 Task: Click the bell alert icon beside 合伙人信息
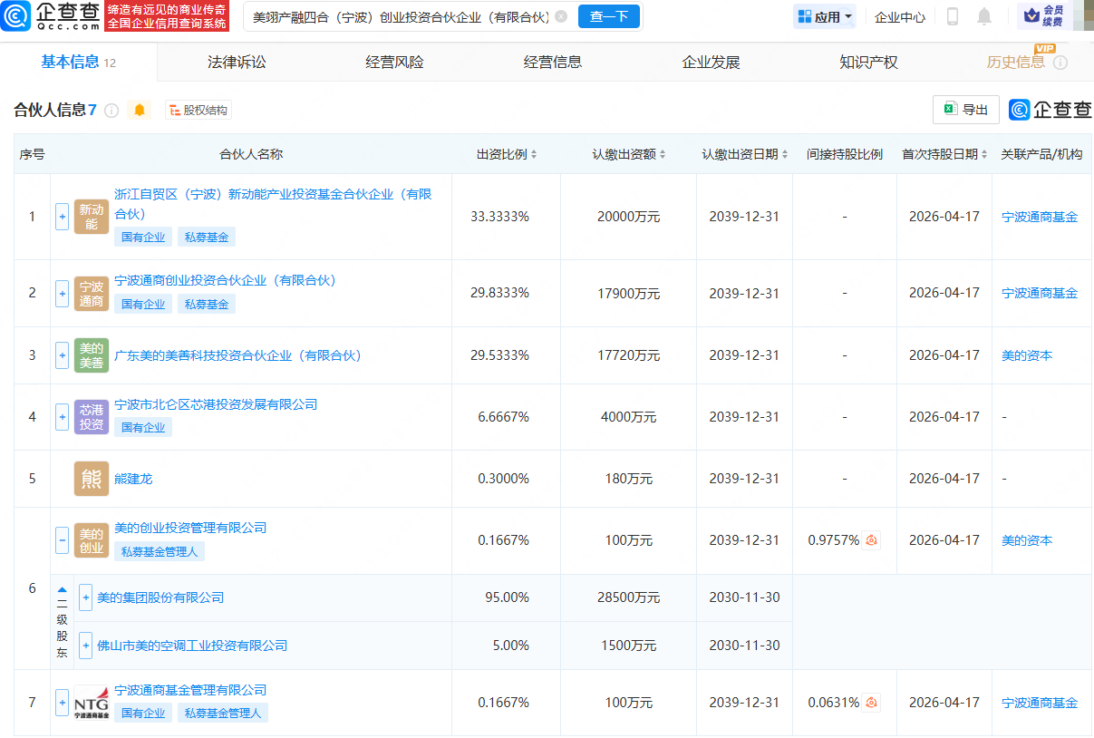[139, 111]
